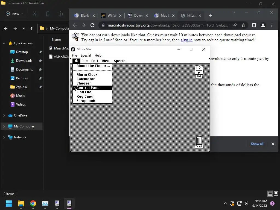This screenshot has width=280, height=210.
Task: Dismiss the Chrome downloads bar
Action: (273, 144)
